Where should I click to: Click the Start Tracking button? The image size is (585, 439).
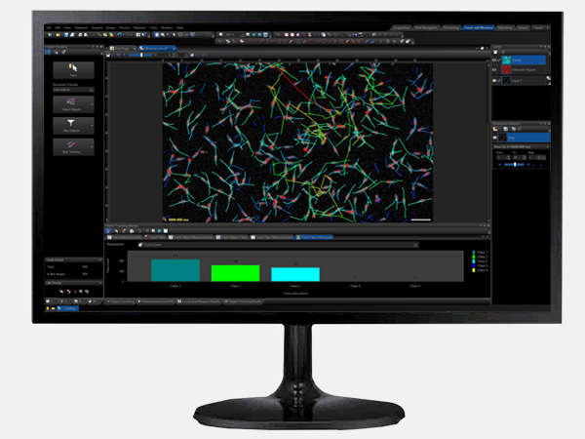(x=74, y=145)
